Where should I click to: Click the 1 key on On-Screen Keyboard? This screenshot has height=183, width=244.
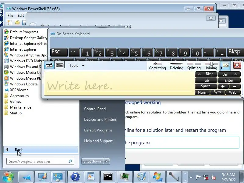[x=86, y=52]
